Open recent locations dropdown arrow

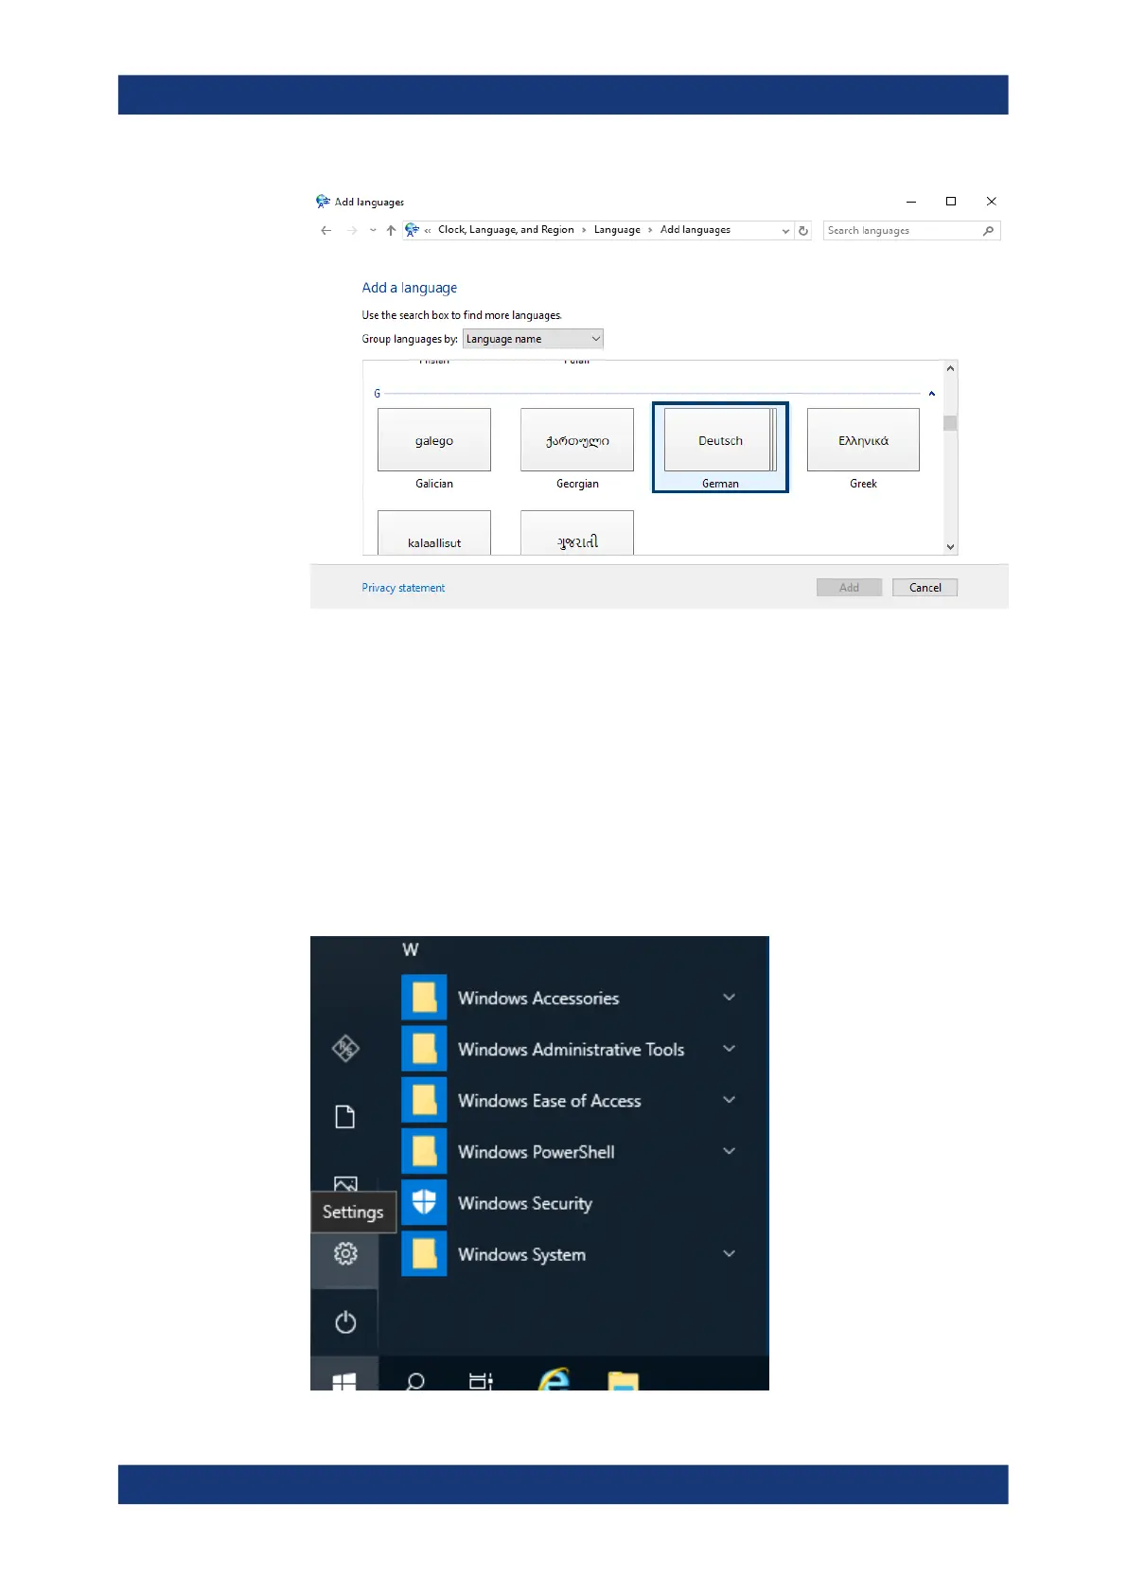373,230
